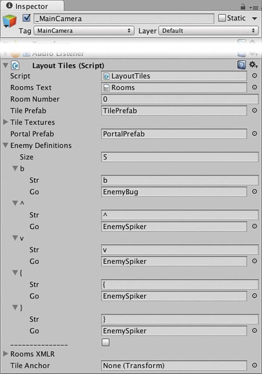Select the Inspector tab
The image size is (262, 374).
(32, 6)
